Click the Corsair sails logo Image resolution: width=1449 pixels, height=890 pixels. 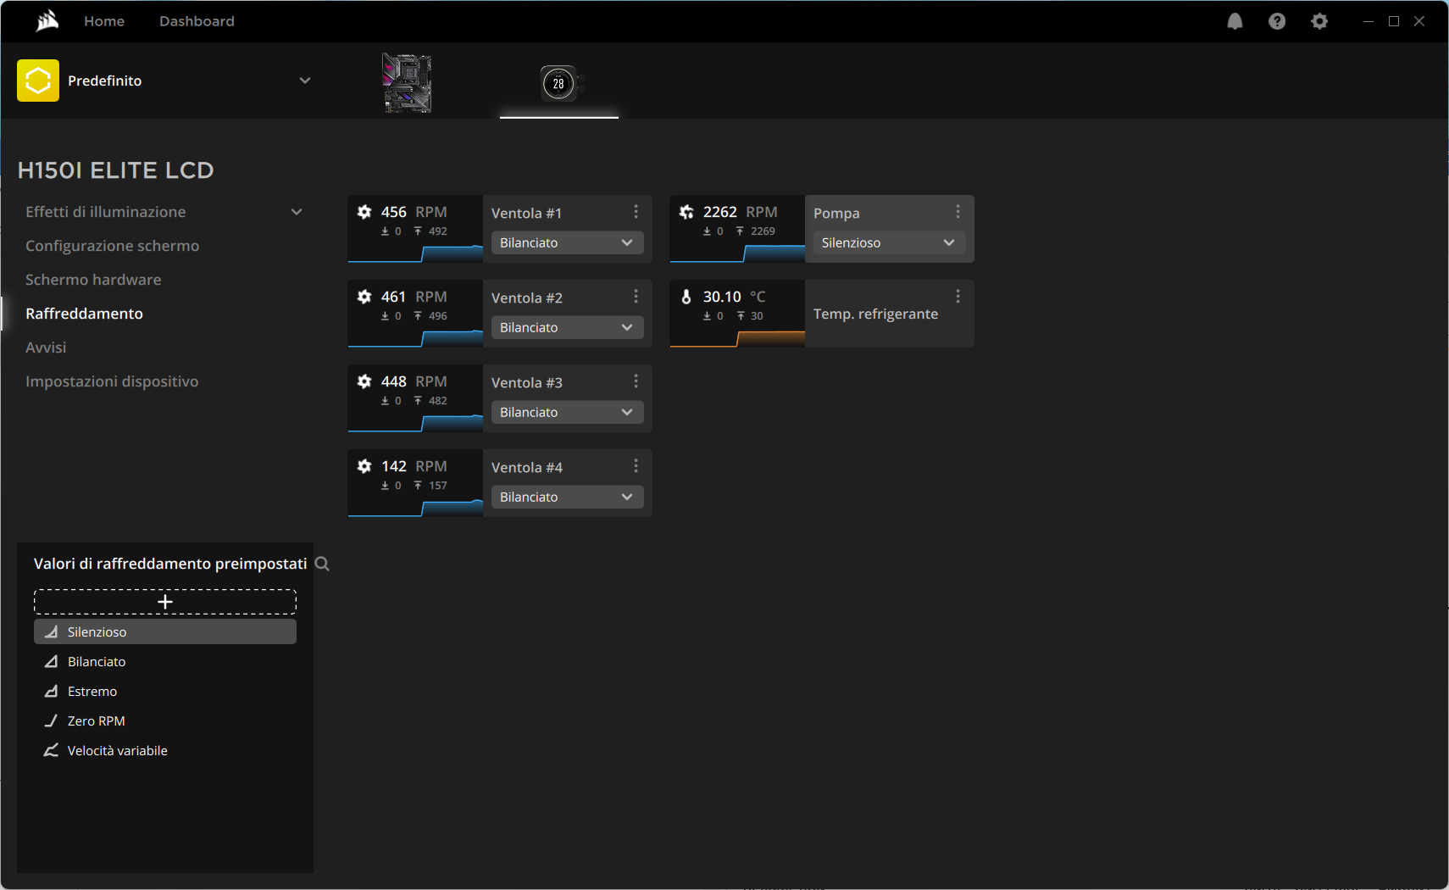(x=47, y=21)
